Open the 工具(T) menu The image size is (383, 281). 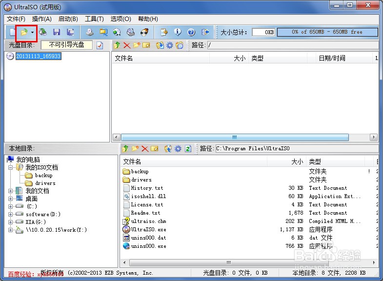coord(94,19)
